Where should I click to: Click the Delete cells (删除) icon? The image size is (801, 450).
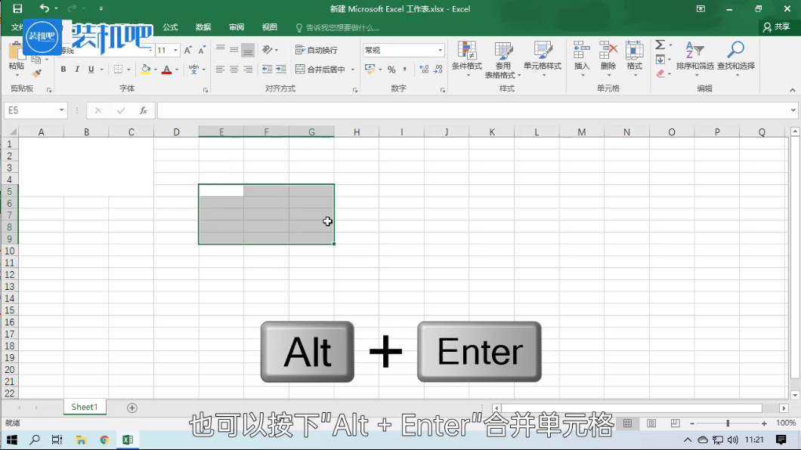pos(608,51)
